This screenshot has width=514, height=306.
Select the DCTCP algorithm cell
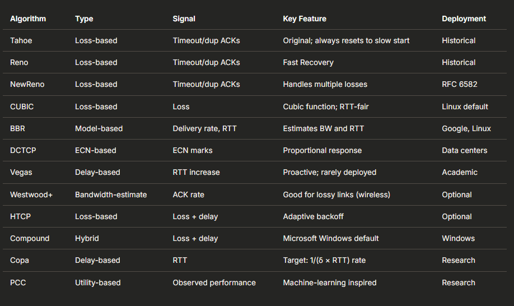[x=23, y=150]
